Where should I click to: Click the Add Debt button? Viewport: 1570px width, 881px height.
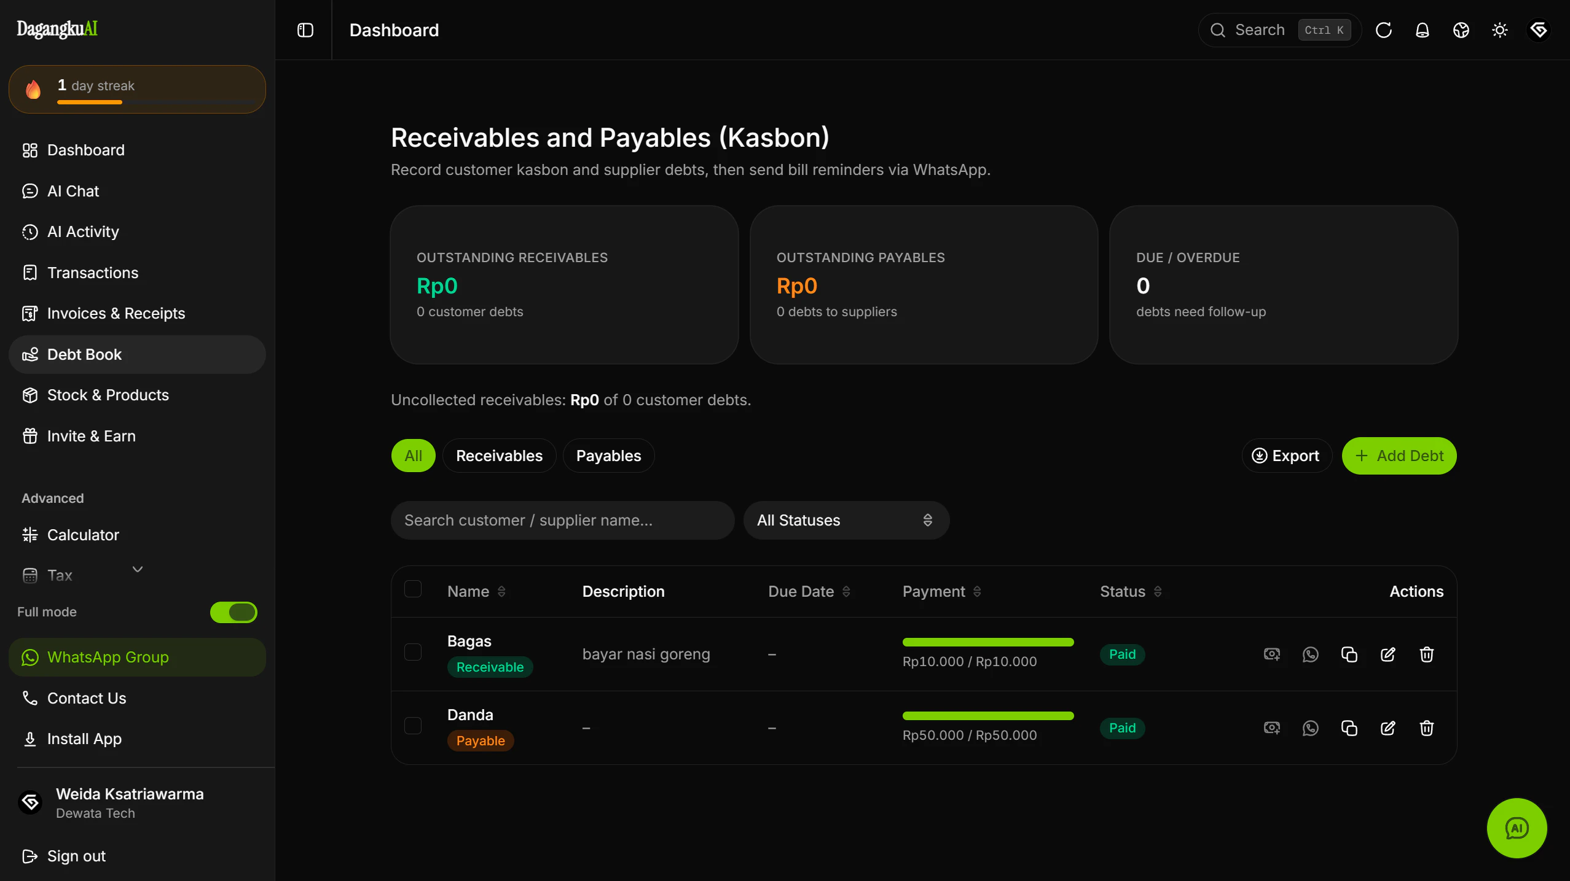pos(1399,456)
